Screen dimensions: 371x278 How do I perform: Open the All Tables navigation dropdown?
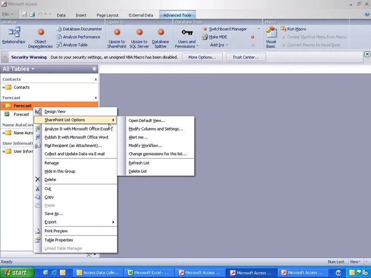(33, 69)
